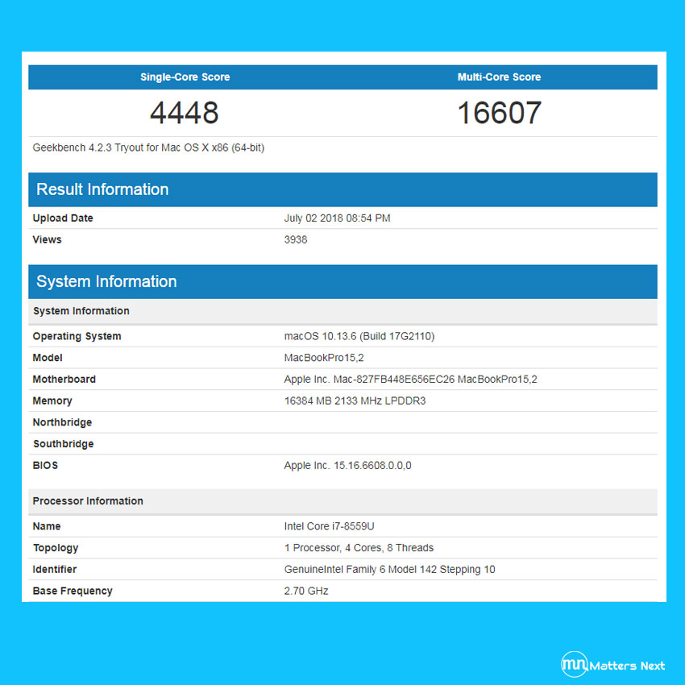
Task: Open the System Information section header
Action: [106, 281]
